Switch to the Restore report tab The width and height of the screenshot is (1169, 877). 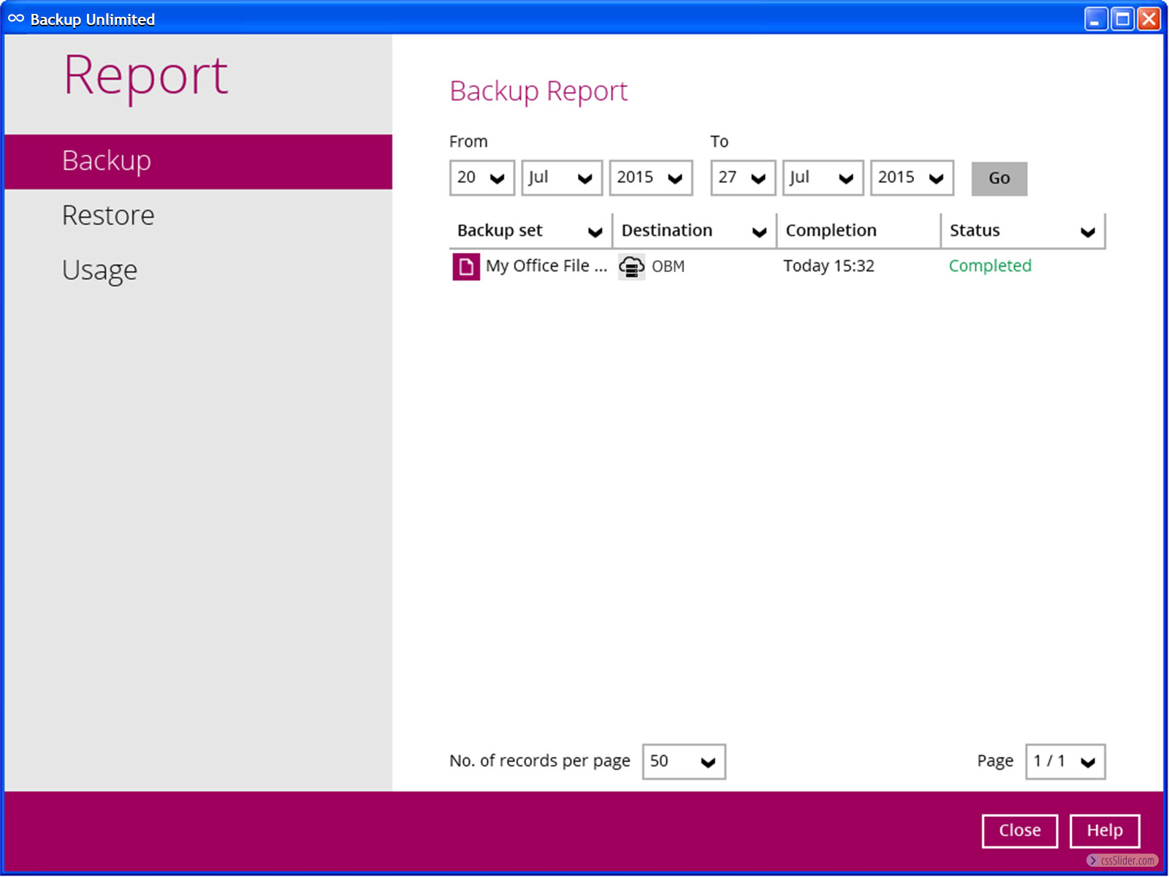coord(108,216)
